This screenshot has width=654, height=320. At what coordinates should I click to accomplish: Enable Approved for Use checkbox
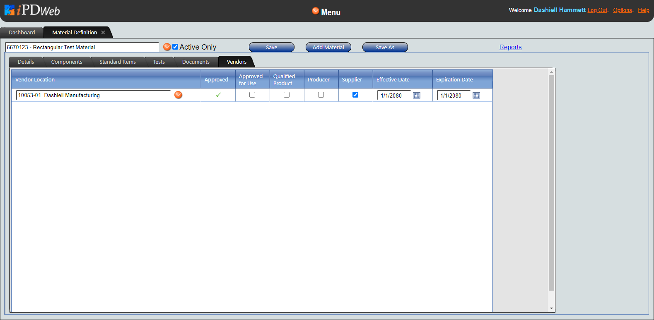pos(252,95)
